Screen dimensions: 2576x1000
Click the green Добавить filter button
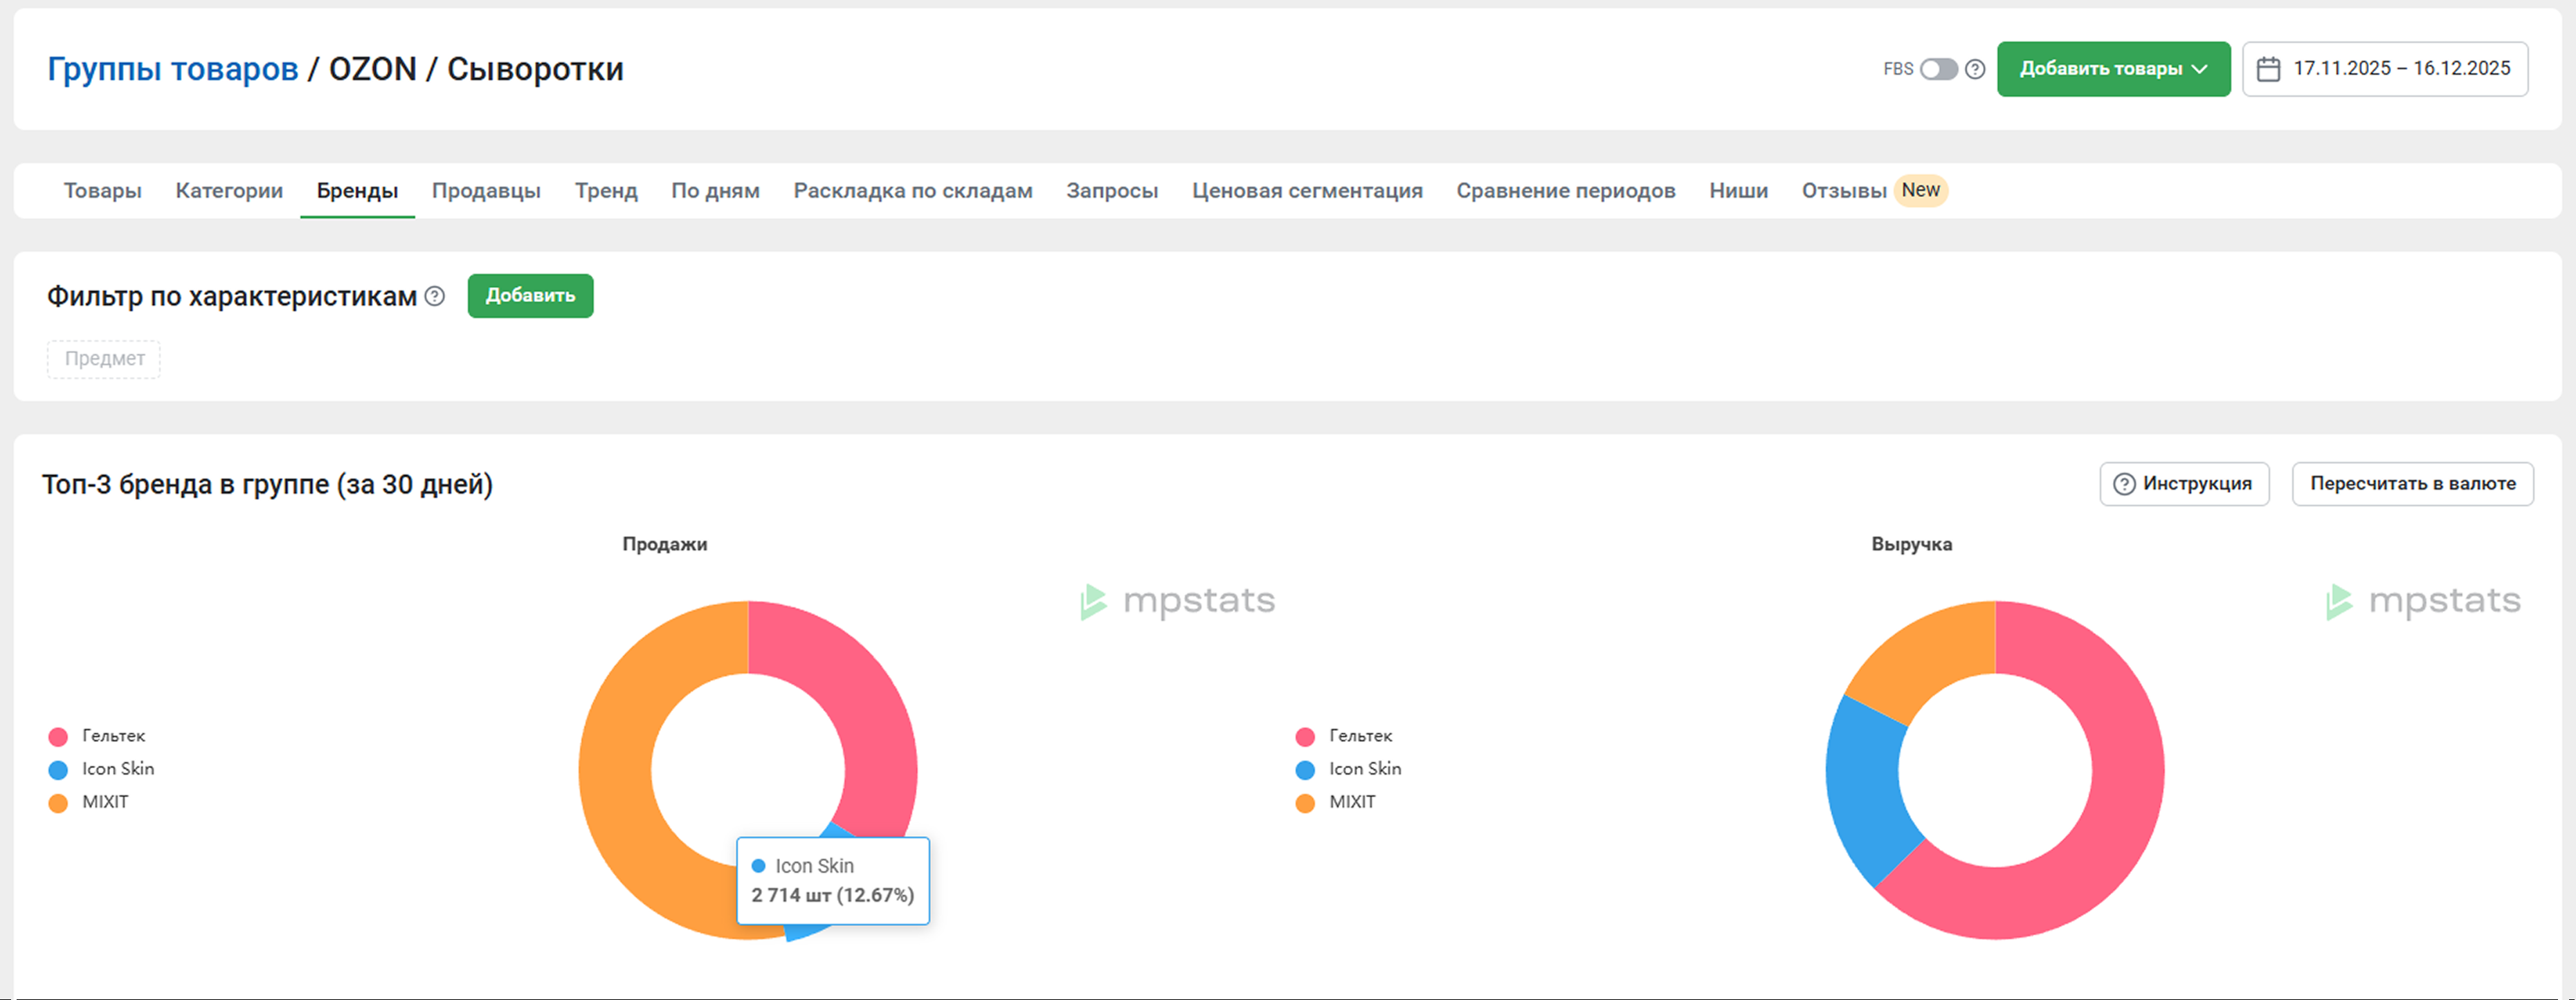[x=530, y=296]
